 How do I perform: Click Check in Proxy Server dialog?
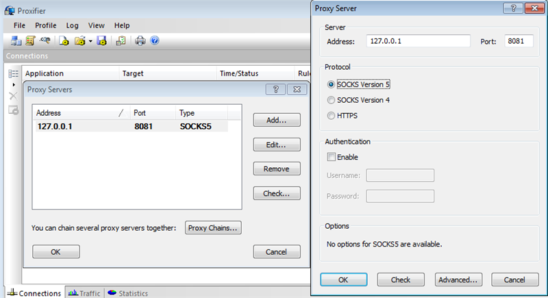401,280
